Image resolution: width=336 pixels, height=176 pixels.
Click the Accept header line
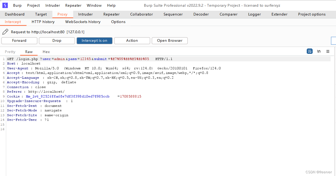pos(107,73)
